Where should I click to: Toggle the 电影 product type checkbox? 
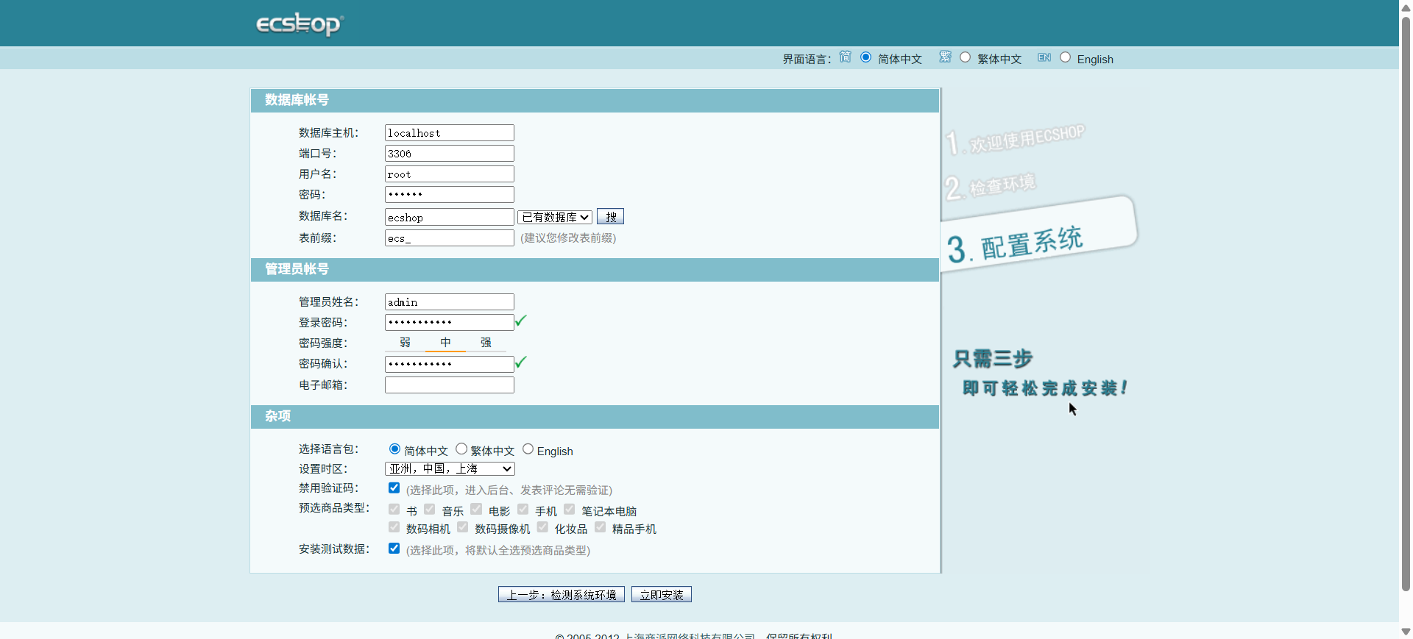click(x=476, y=509)
